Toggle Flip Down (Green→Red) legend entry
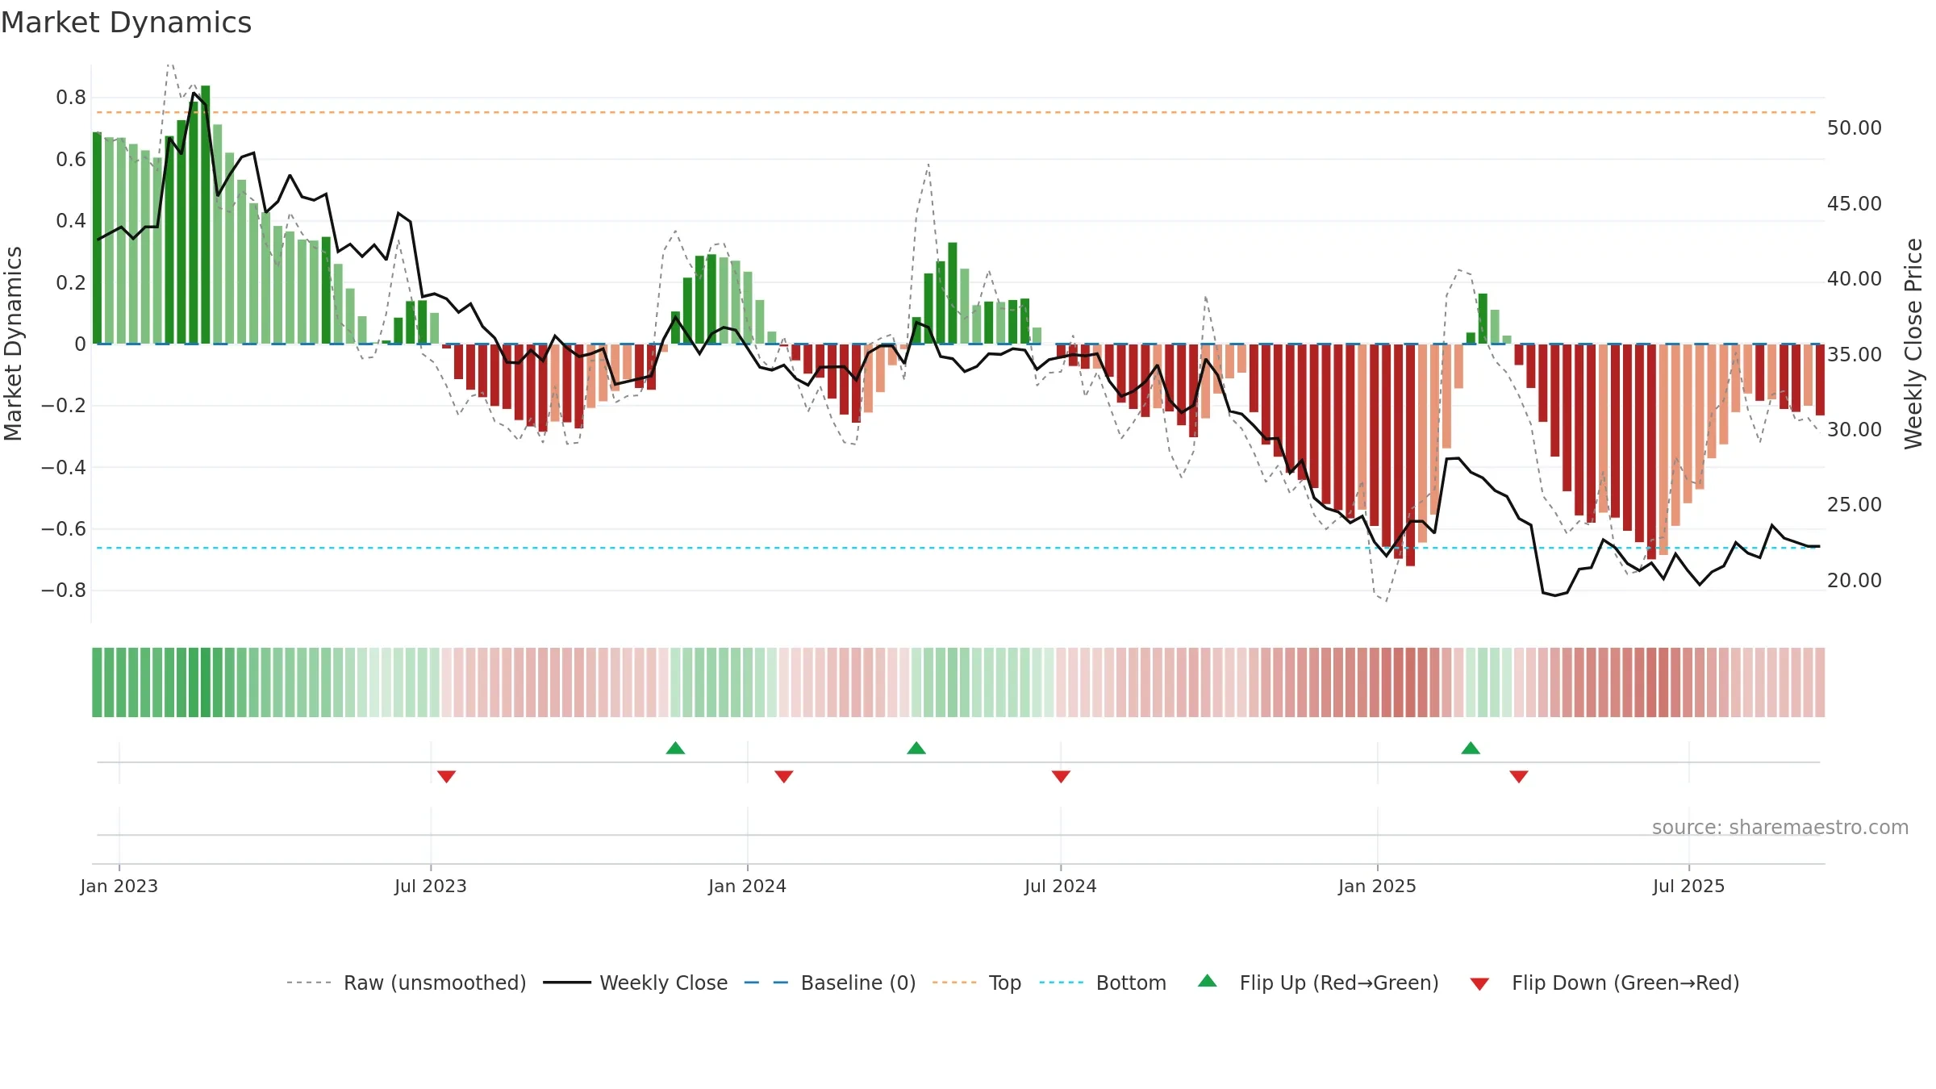 point(1604,983)
